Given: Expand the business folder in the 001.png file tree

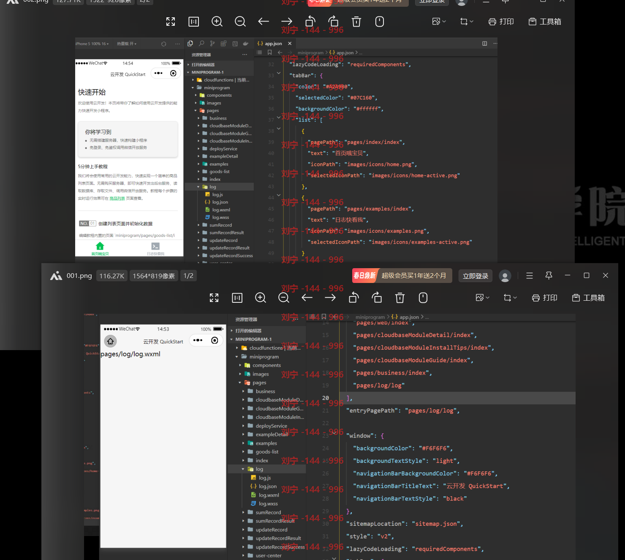Looking at the screenshot, I should point(243,391).
